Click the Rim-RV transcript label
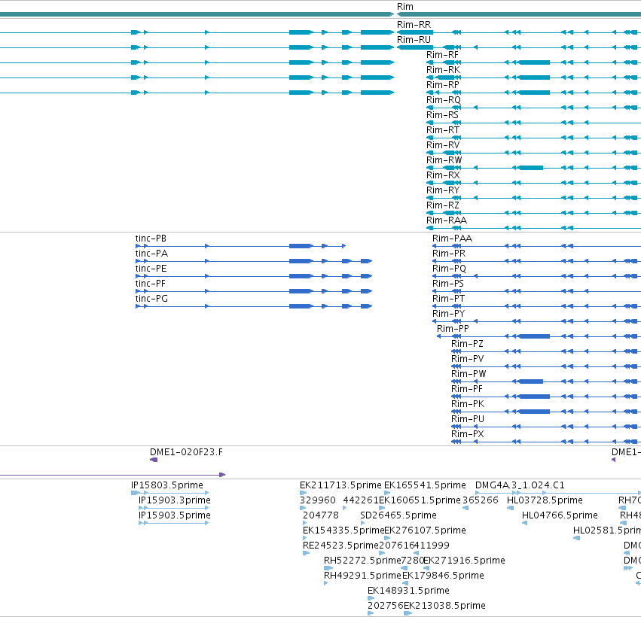This screenshot has width=641, height=617. [x=443, y=145]
